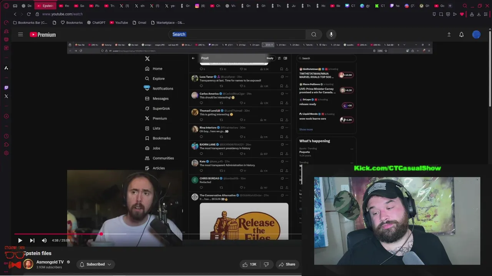Screen dimensions: 492x276
Task: Play the paused video
Action: pyautogui.click(x=20, y=240)
